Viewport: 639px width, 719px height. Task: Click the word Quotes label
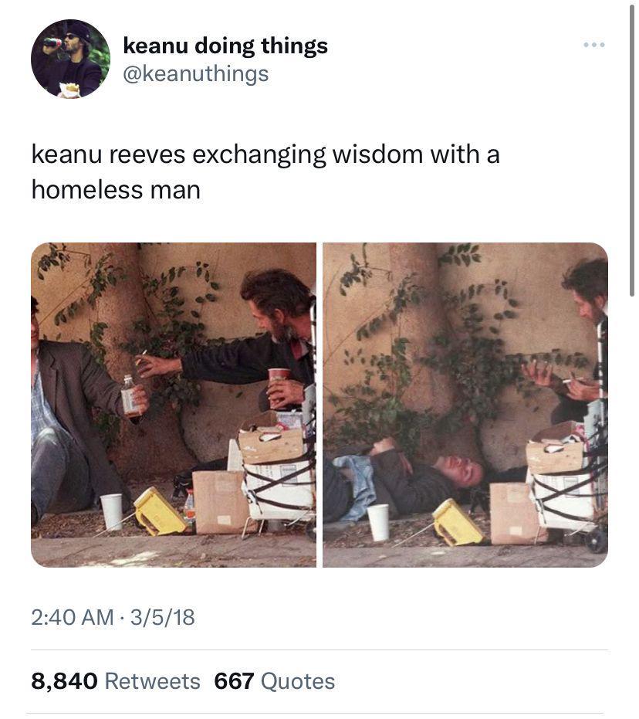click(x=298, y=681)
